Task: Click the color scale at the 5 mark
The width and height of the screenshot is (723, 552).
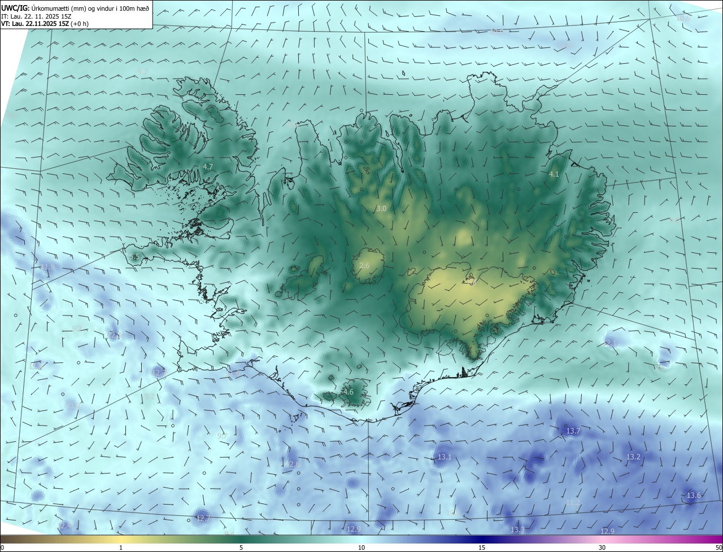Action: [241, 548]
